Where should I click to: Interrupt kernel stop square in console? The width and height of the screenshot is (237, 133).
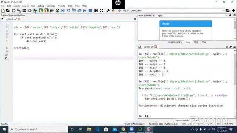pos(227,47)
